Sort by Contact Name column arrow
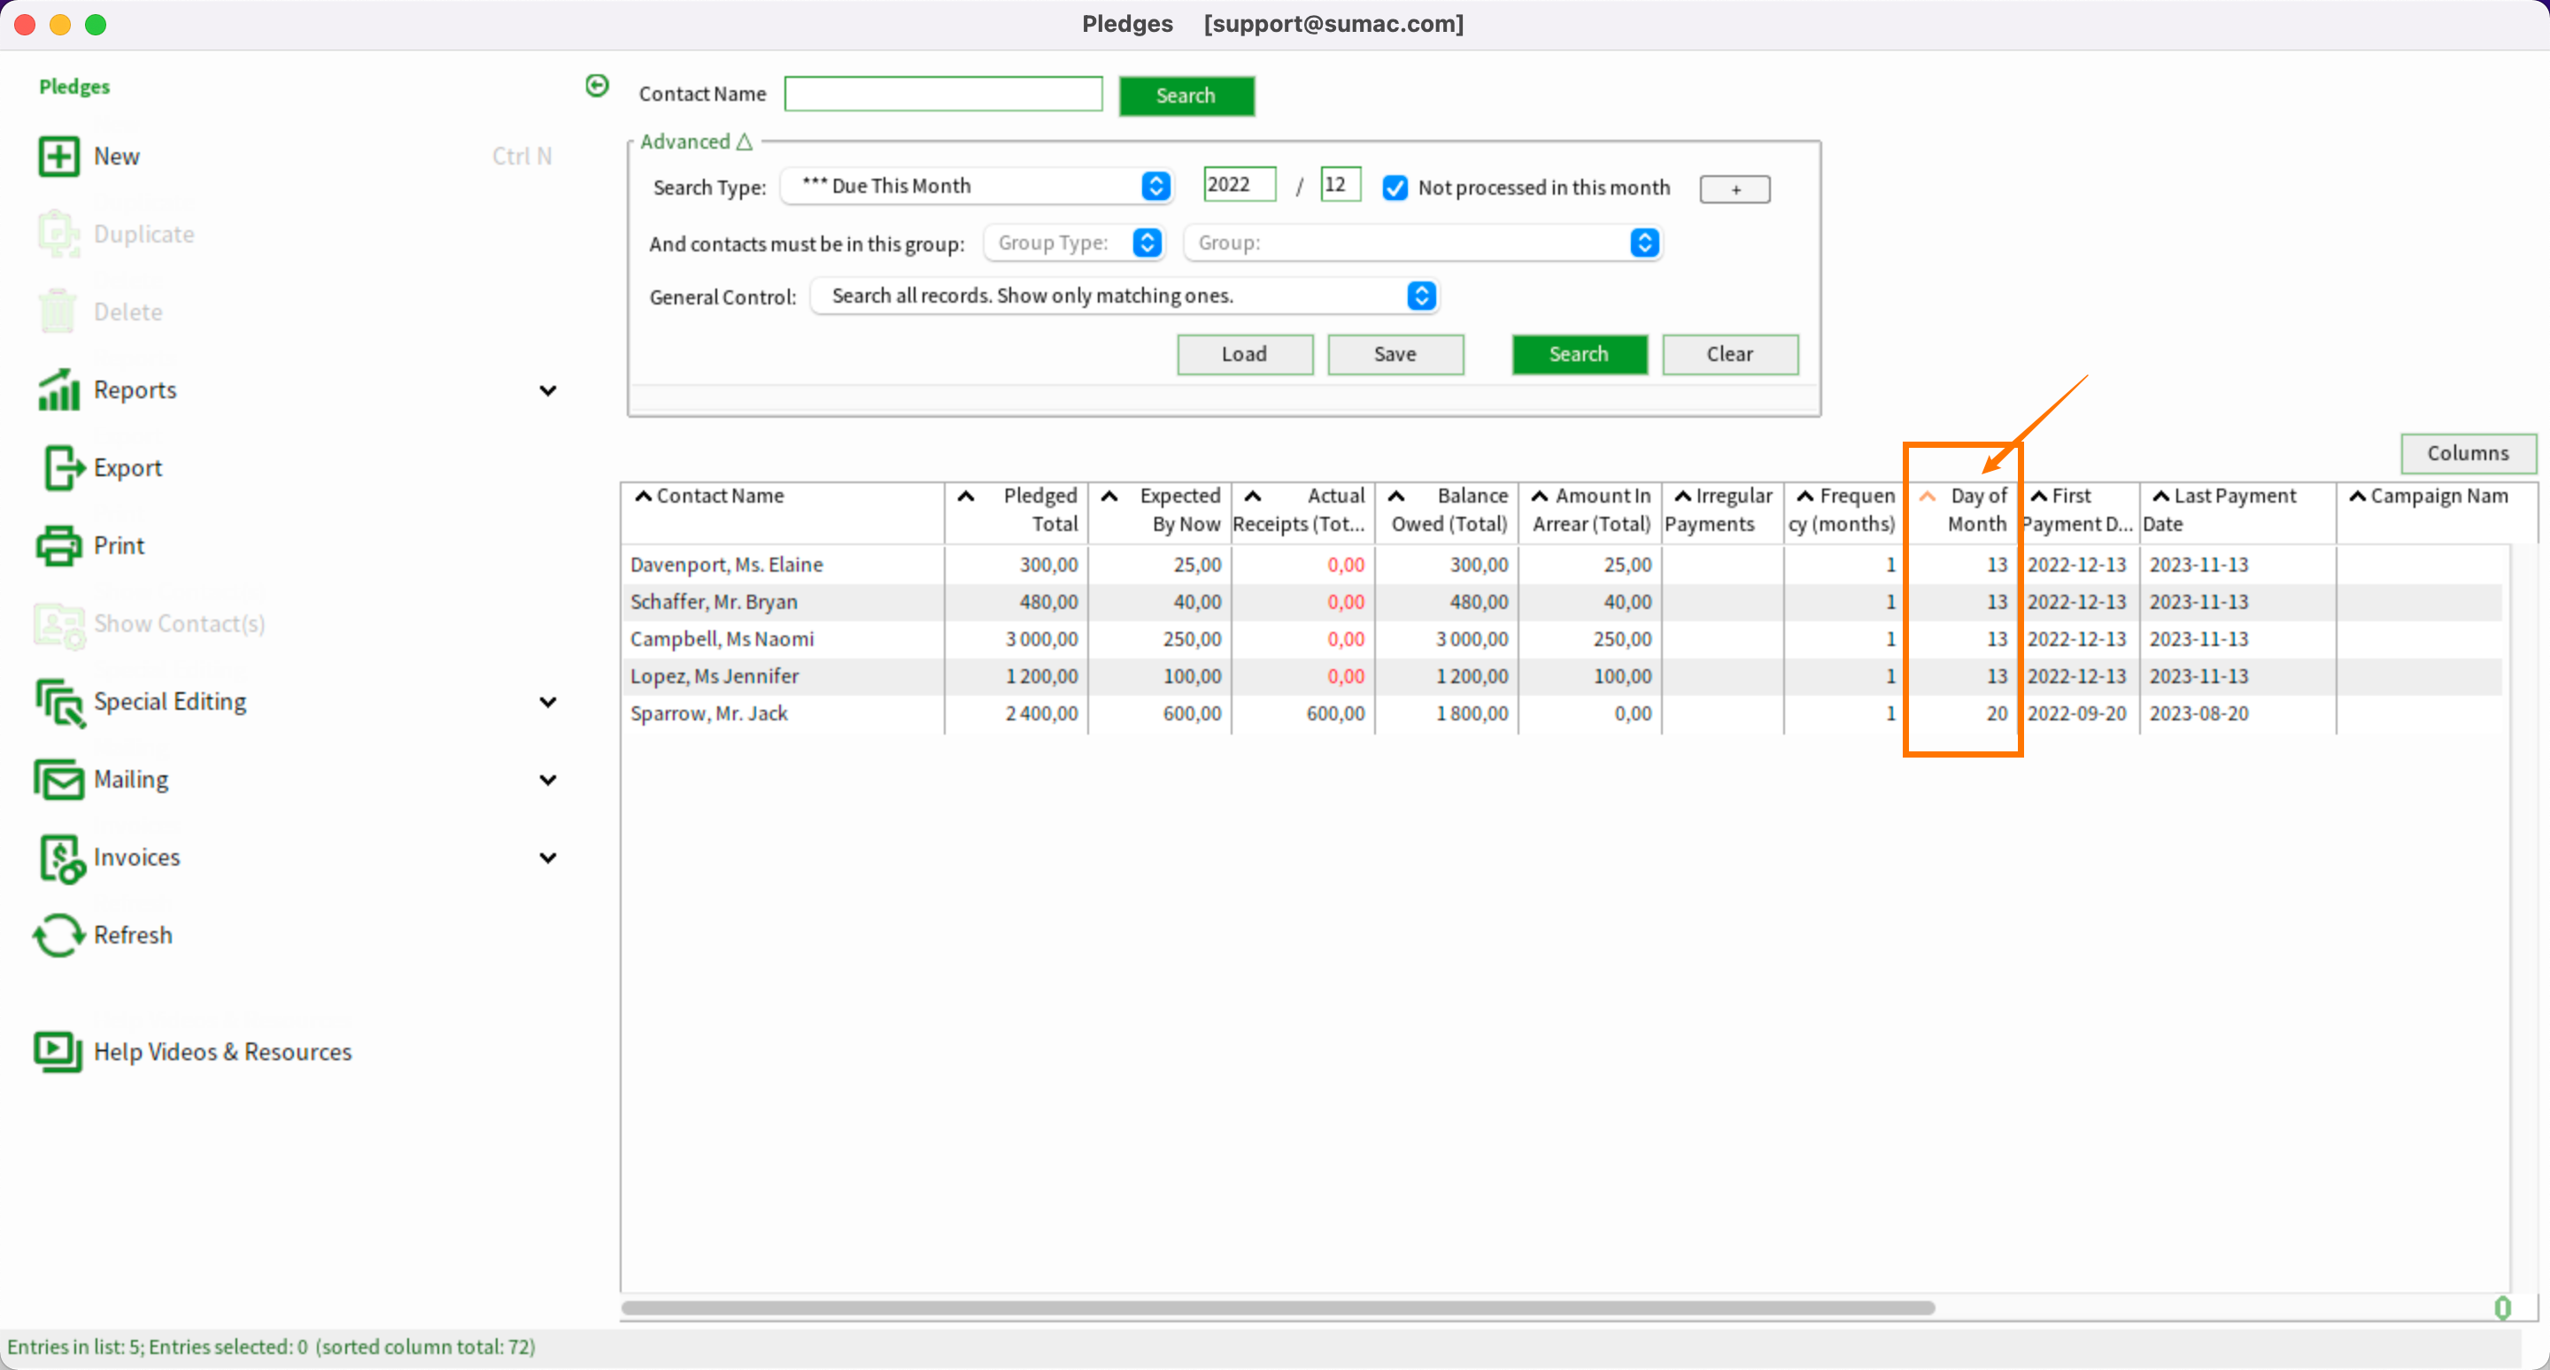The image size is (2550, 1370). coord(644,496)
